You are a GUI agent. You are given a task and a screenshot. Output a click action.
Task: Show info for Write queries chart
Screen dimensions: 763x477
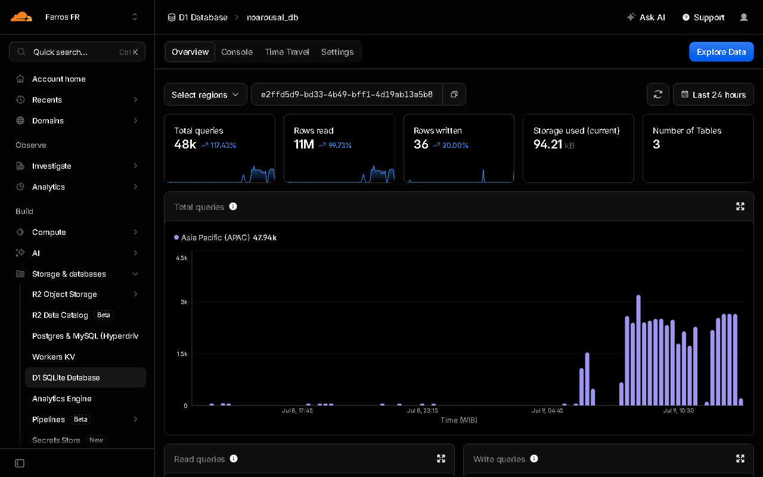pos(534,459)
